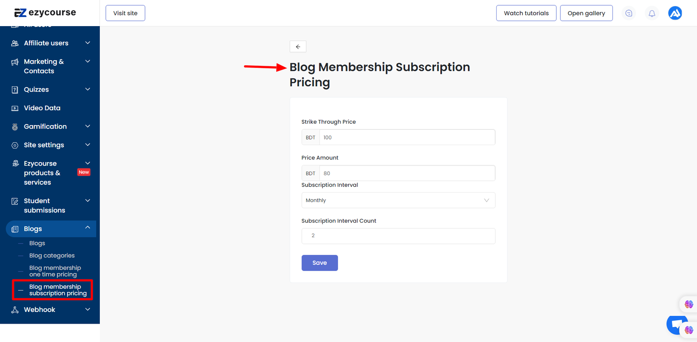Open the user profile avatar
This screenshot has height=342, width=697.
[x=675, y=14]
